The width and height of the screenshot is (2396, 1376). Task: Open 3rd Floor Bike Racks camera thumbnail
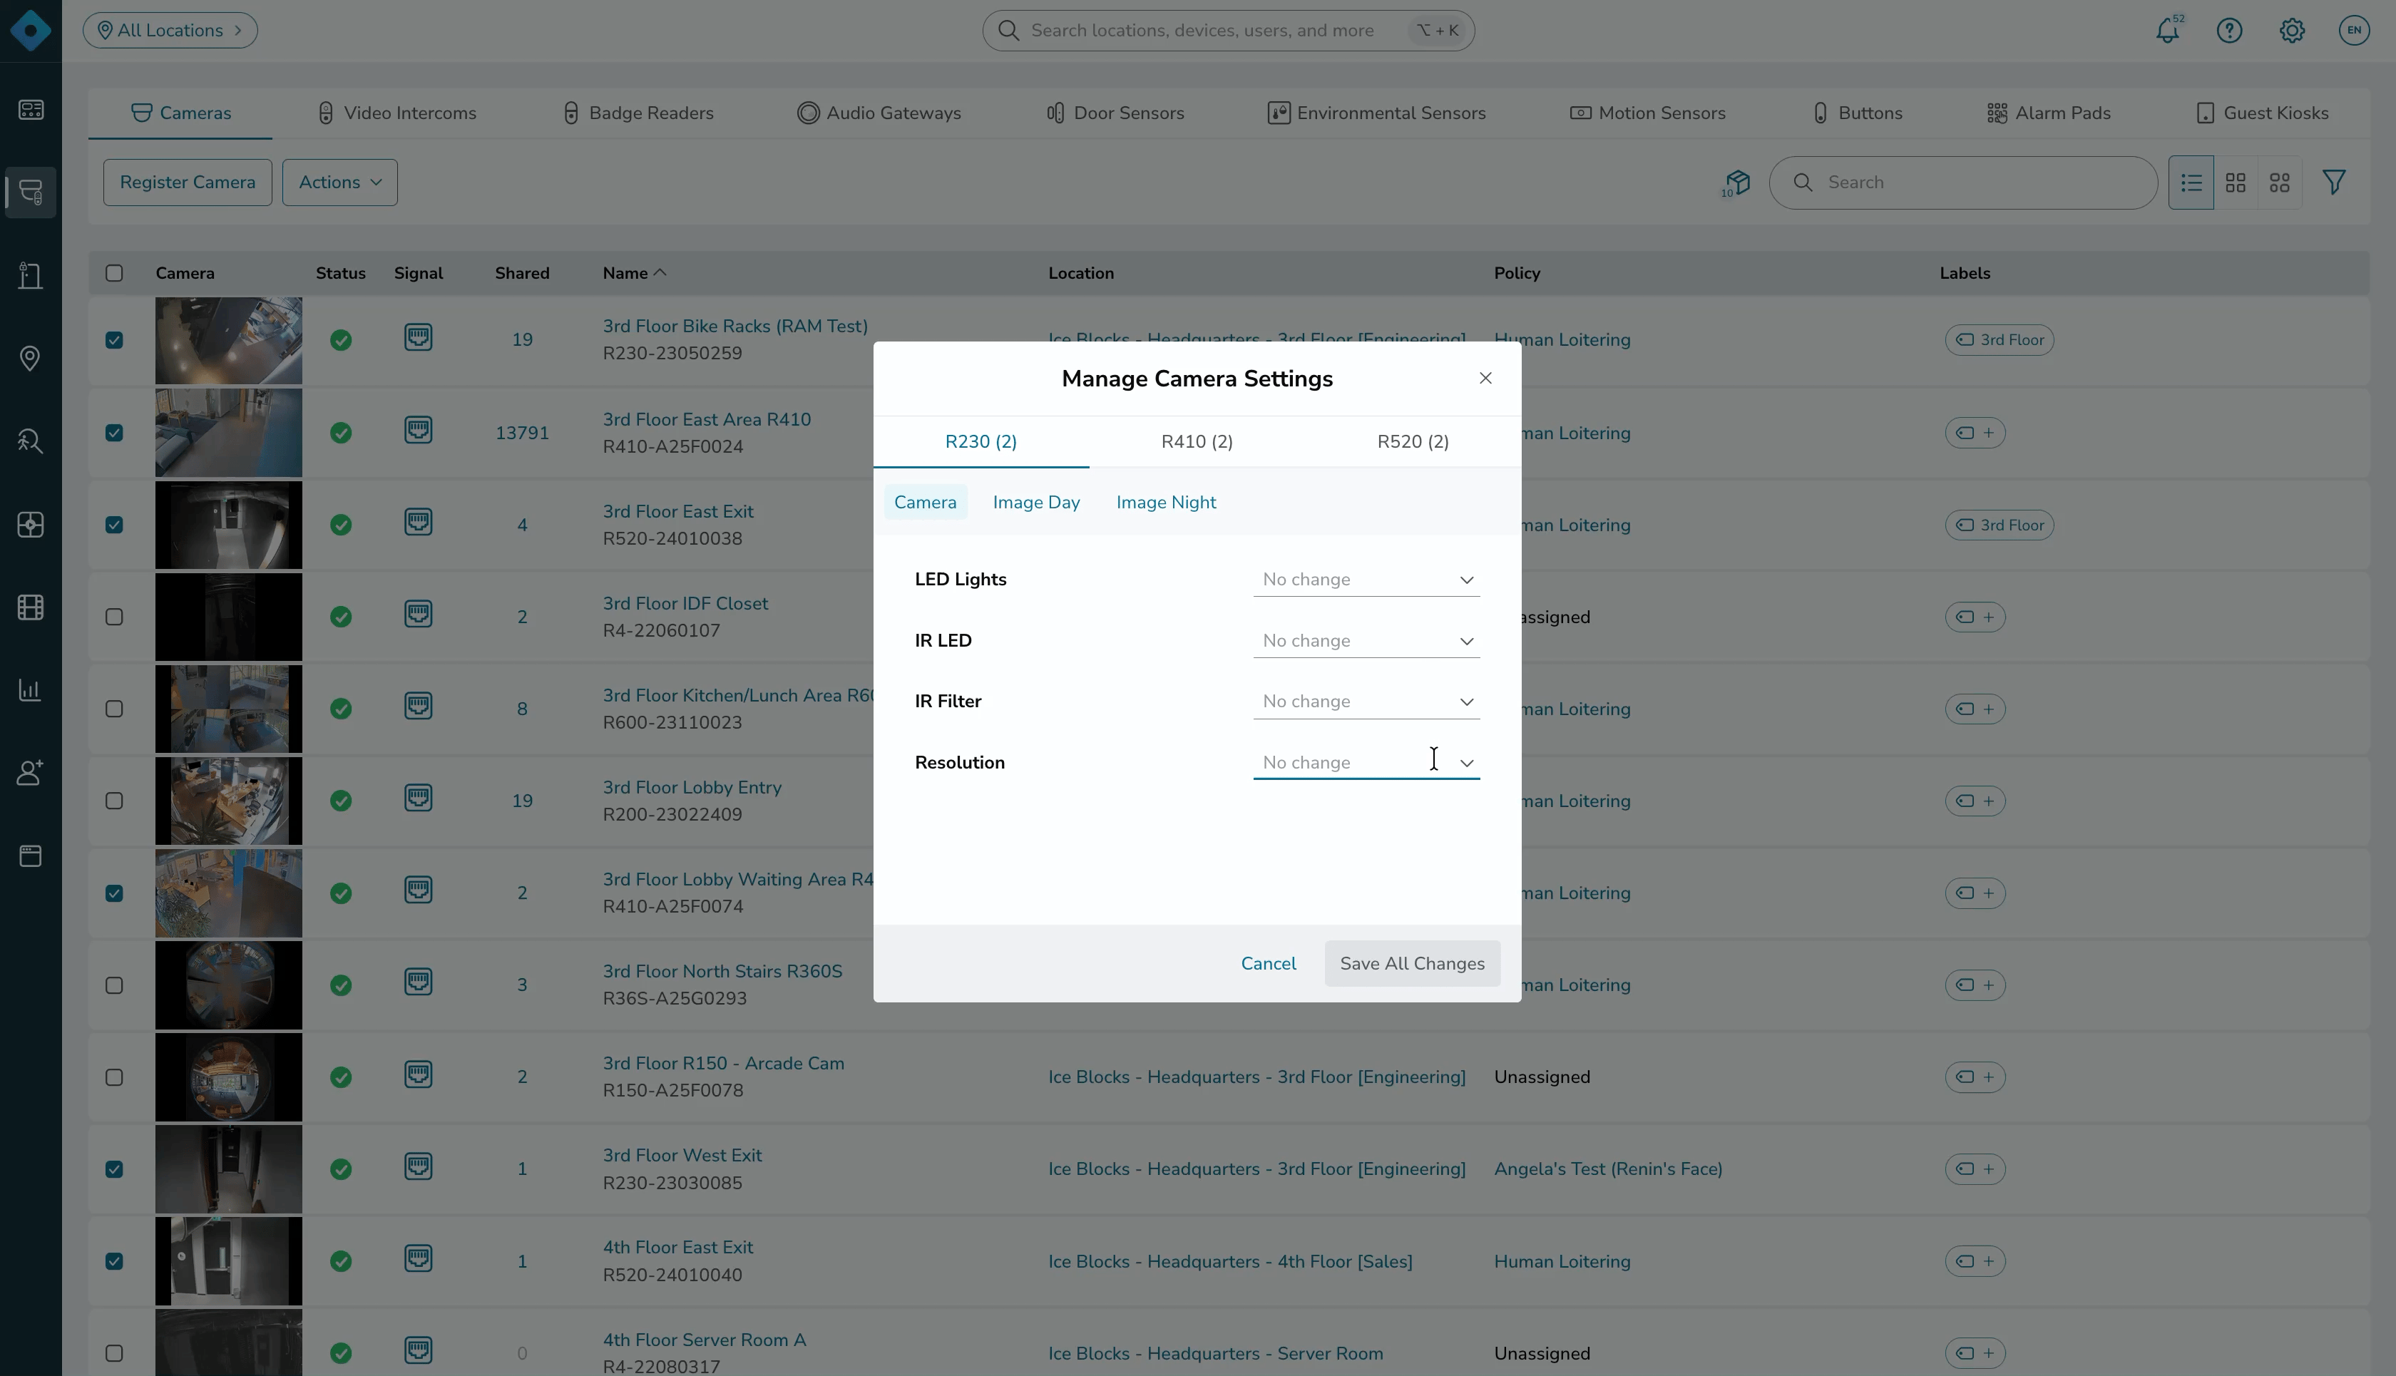coord(229,342)
